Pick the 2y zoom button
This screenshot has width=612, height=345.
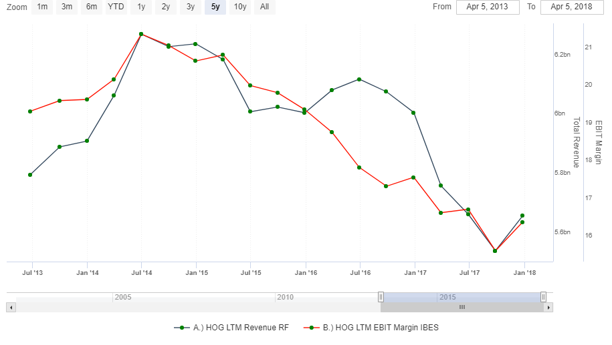(x=166, y=7)
